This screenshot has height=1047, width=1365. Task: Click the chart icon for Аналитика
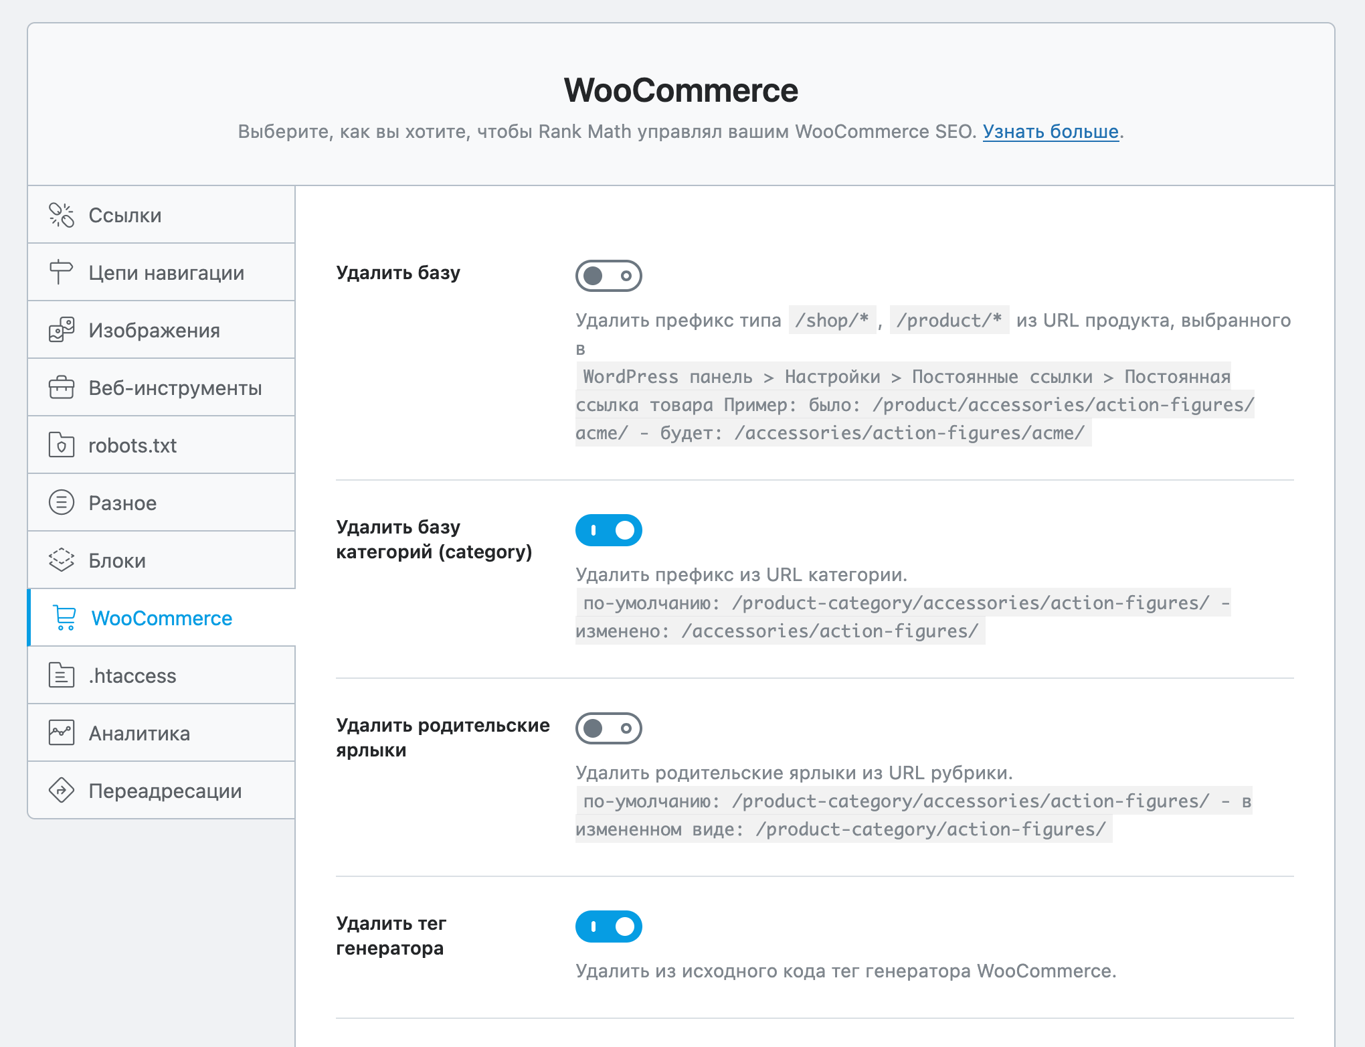point(62,733)
